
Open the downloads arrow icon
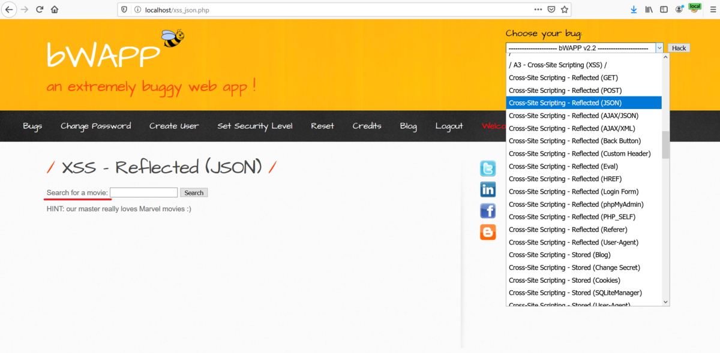click(634, 10)
